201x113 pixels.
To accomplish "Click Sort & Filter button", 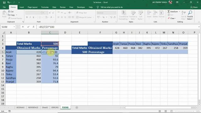I will click(x=183, y=15).
